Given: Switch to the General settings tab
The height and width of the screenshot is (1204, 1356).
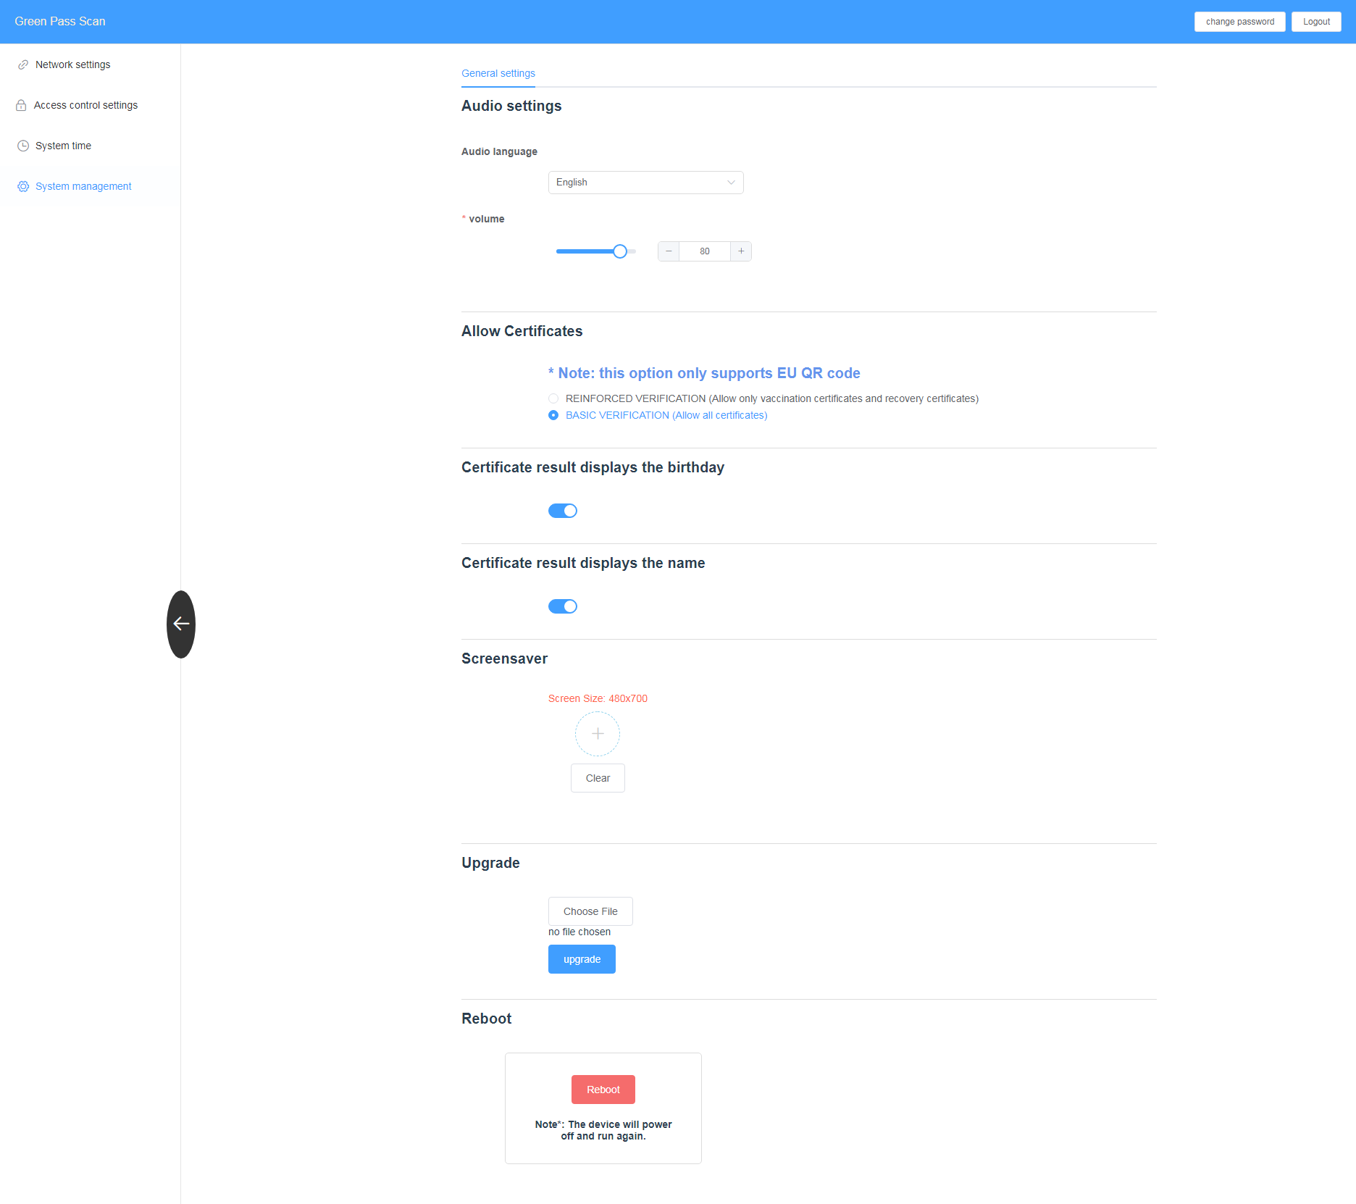Looking at the screenshot, I should click(498, 73).
